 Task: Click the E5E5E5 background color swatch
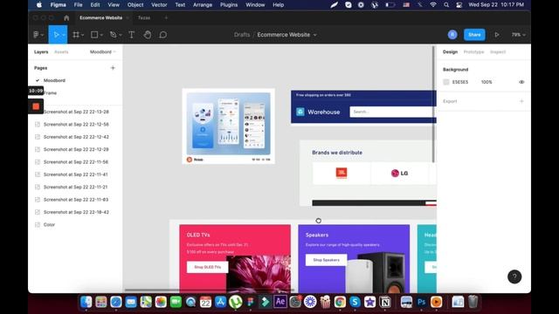click(446, 82)
